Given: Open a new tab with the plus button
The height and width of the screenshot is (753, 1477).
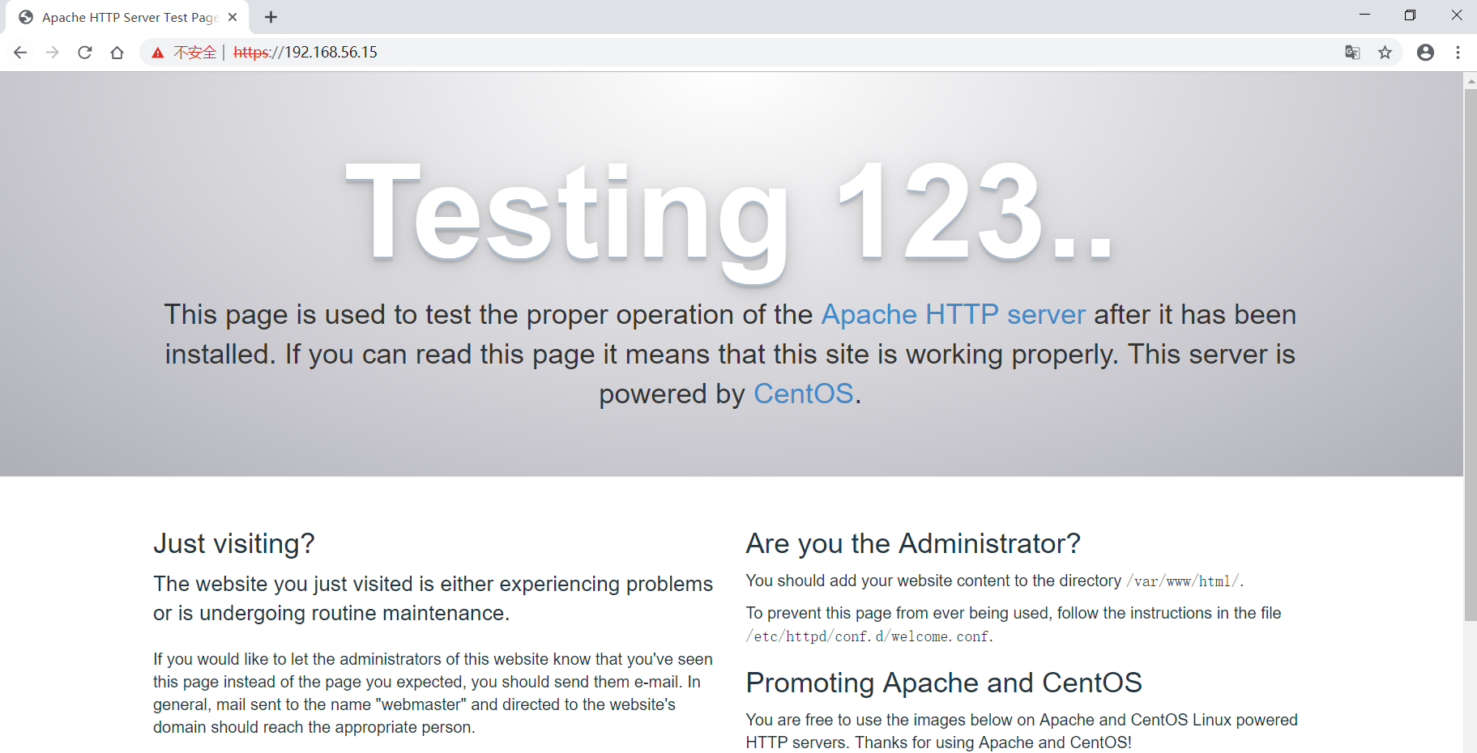Looking at the screenshot, I should 271,17.
